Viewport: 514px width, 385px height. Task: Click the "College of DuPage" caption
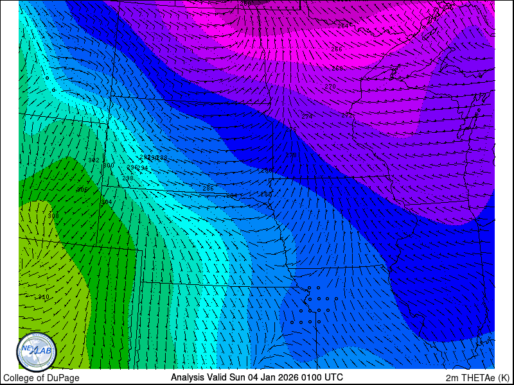tap(41, 378)
